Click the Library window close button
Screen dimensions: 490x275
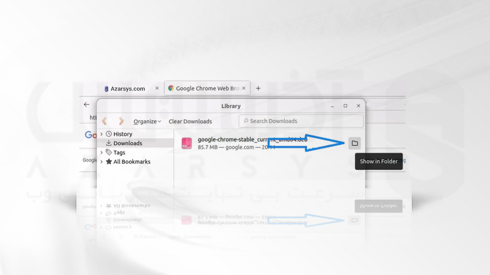pyautogui.click(x=358, y=106)
